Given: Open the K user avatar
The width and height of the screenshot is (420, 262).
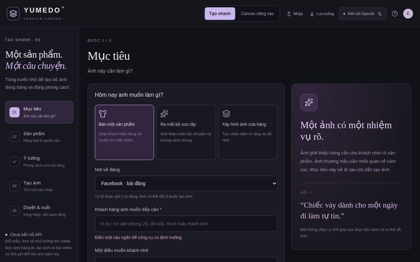Looking at the screenshot, I should tap(408, 14).
